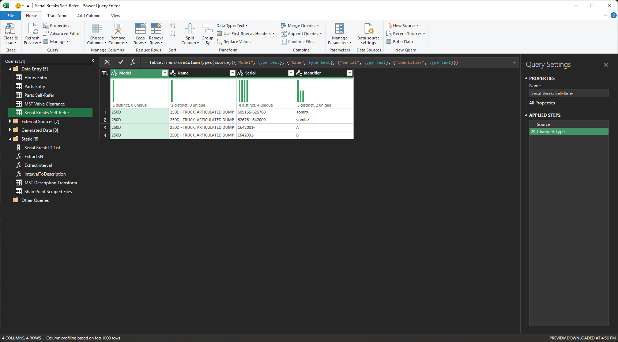
Task: Select the Changed Type applied step
Action: 569,131
